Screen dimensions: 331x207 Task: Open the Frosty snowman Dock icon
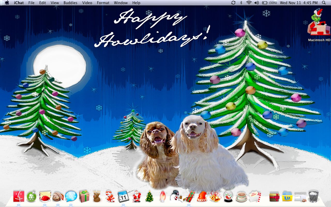pyautogui.click(x=176, y=196)
